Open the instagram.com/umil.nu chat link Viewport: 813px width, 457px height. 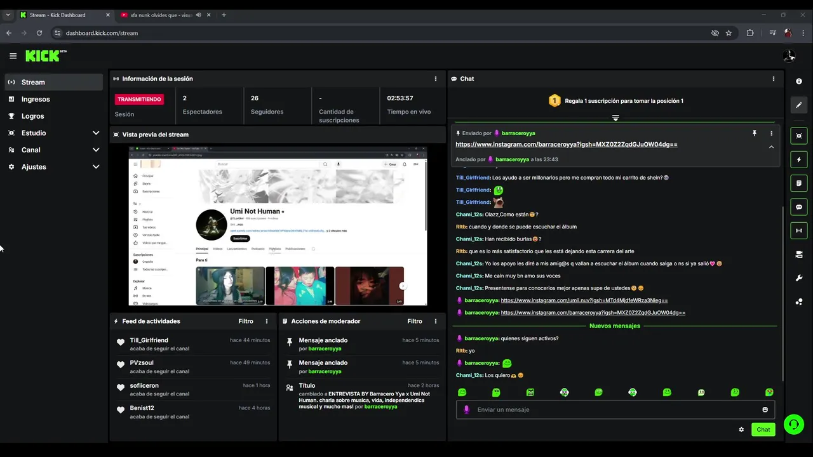(584, 300)
